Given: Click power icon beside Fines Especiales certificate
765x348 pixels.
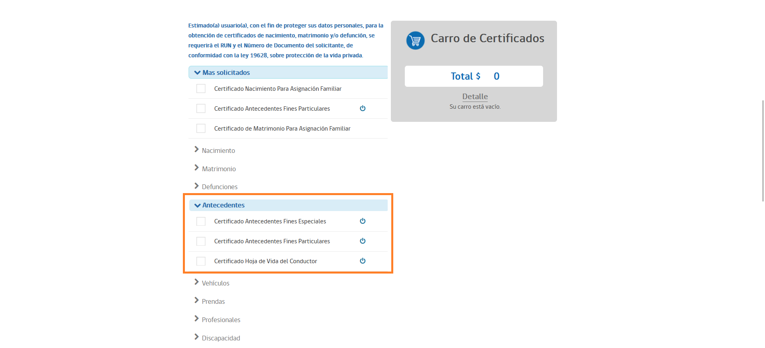Looking at the screenshot, I should click(363, 221).
